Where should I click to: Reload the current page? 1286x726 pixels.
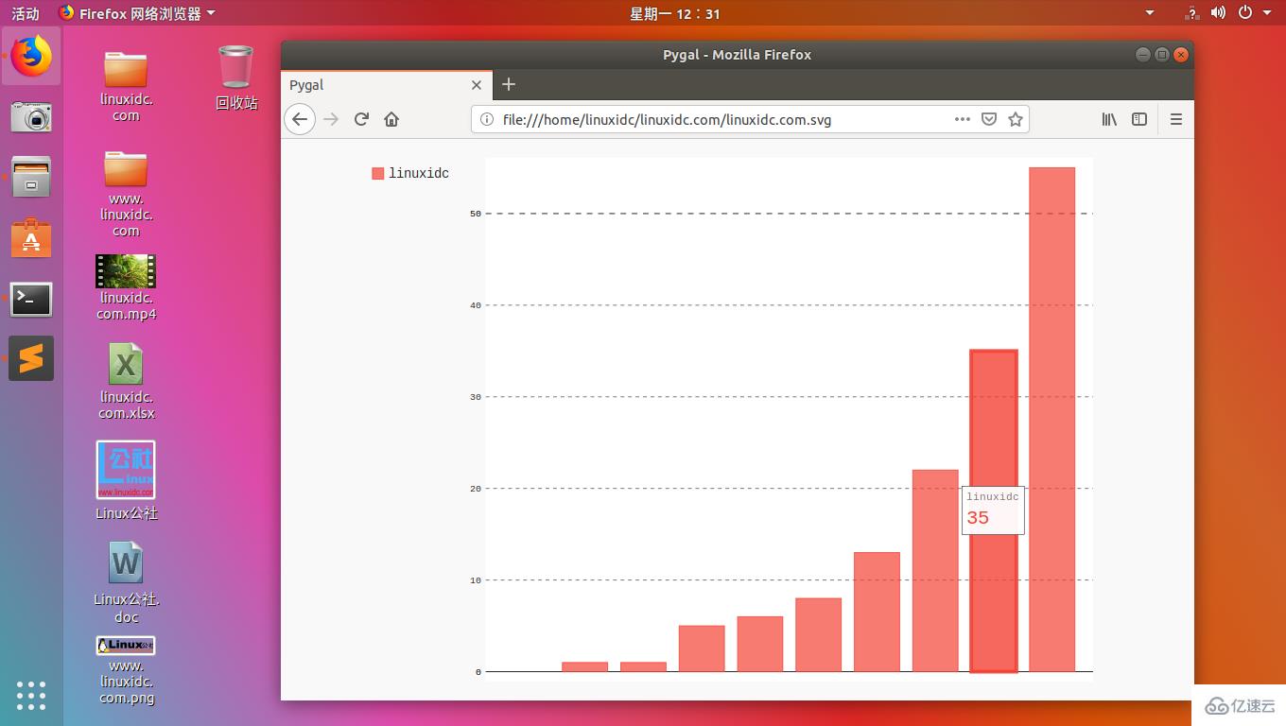tap(360, 119)
